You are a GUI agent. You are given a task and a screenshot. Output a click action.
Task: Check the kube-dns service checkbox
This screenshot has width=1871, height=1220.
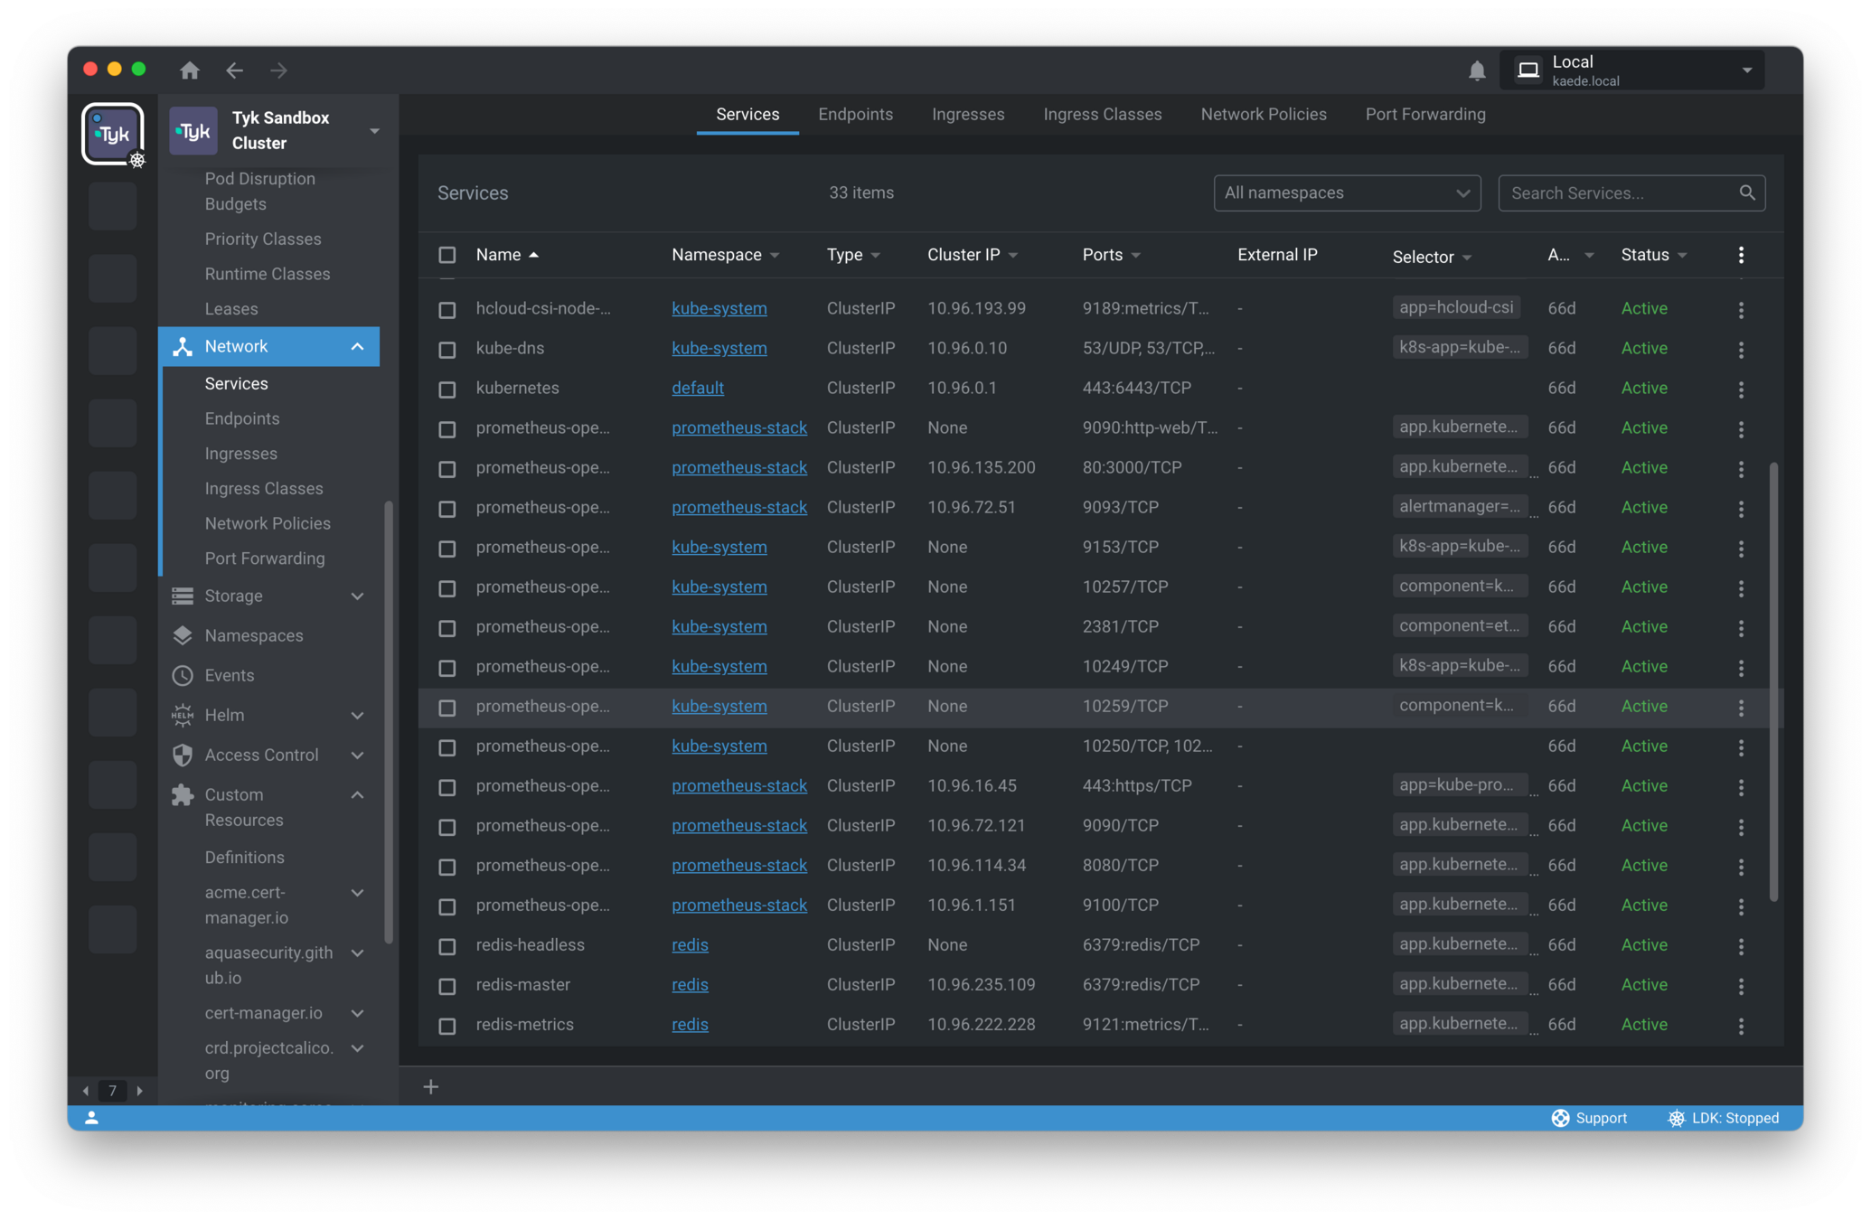coord(447,349)
